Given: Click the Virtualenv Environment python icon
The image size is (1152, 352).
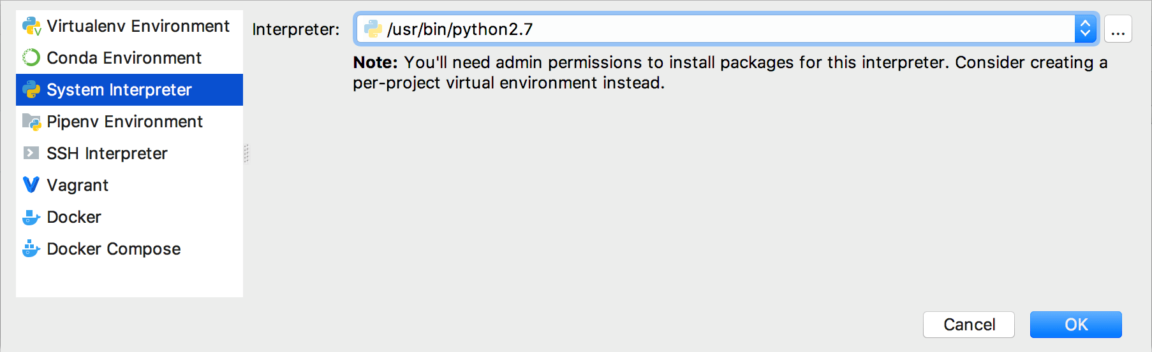Looking at the screenshot, I should (x=31, y=26).
